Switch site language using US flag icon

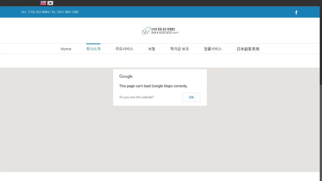pyautogui.click(x=43, y=3)
